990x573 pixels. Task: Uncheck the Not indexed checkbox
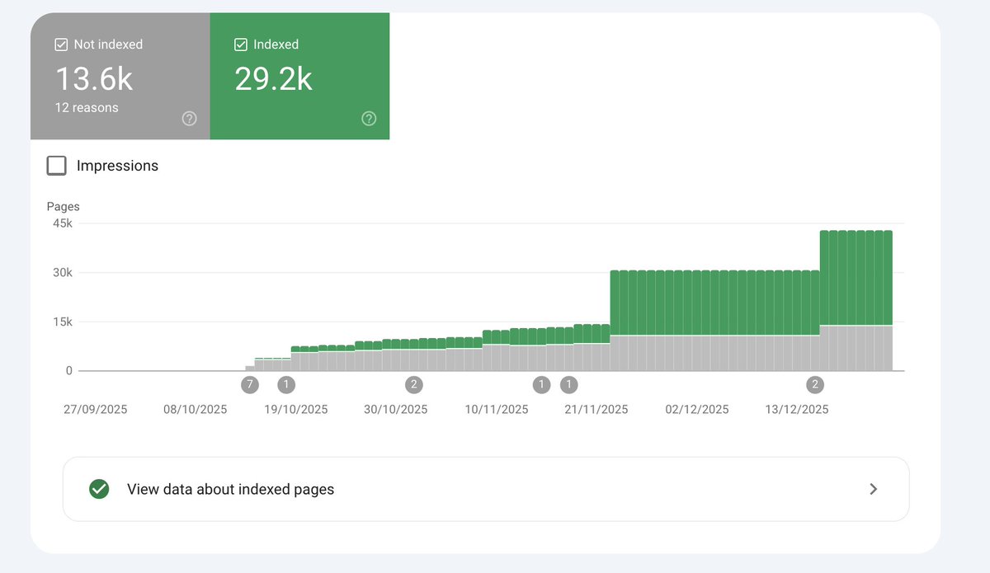[61, 45]
